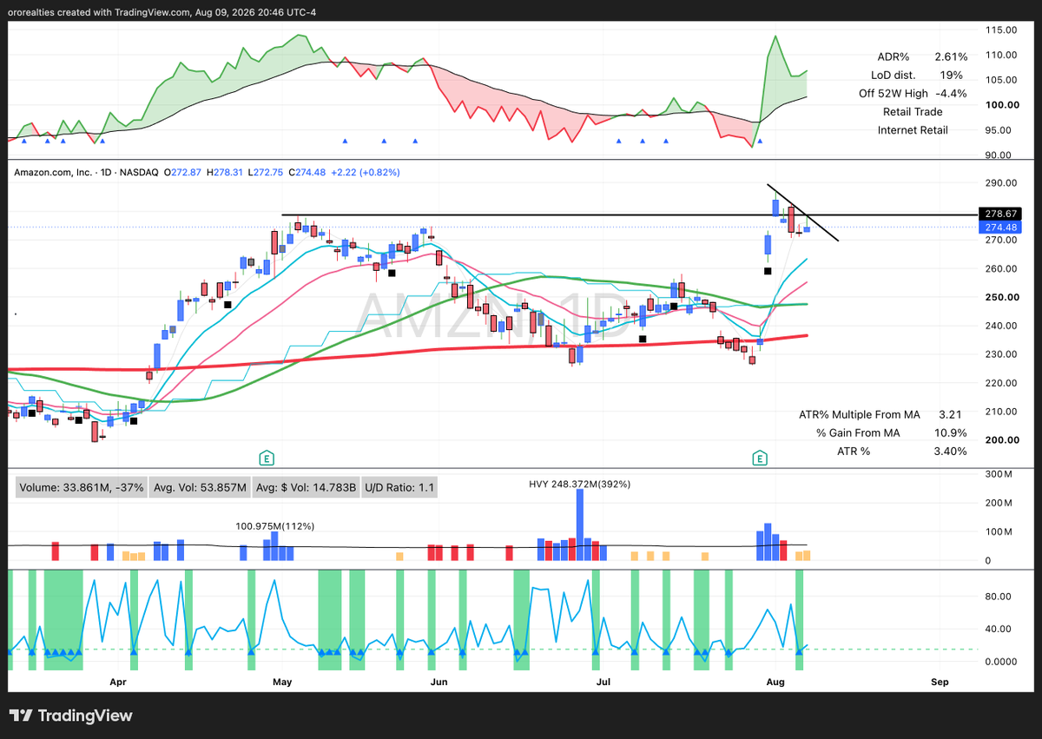Click the ATR % 3.40% stat
1042x739 pixels.
point(902,451)
